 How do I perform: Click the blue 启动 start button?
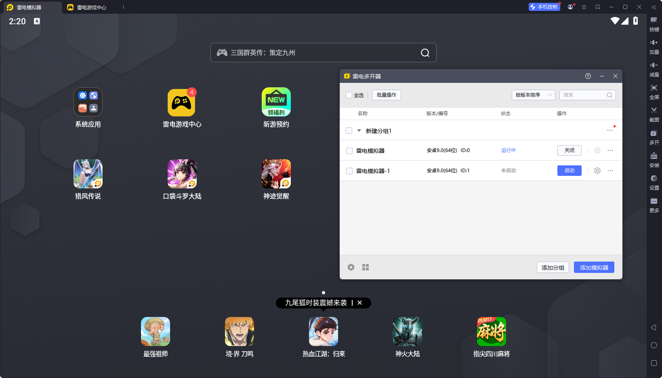[x=569, y=171]
